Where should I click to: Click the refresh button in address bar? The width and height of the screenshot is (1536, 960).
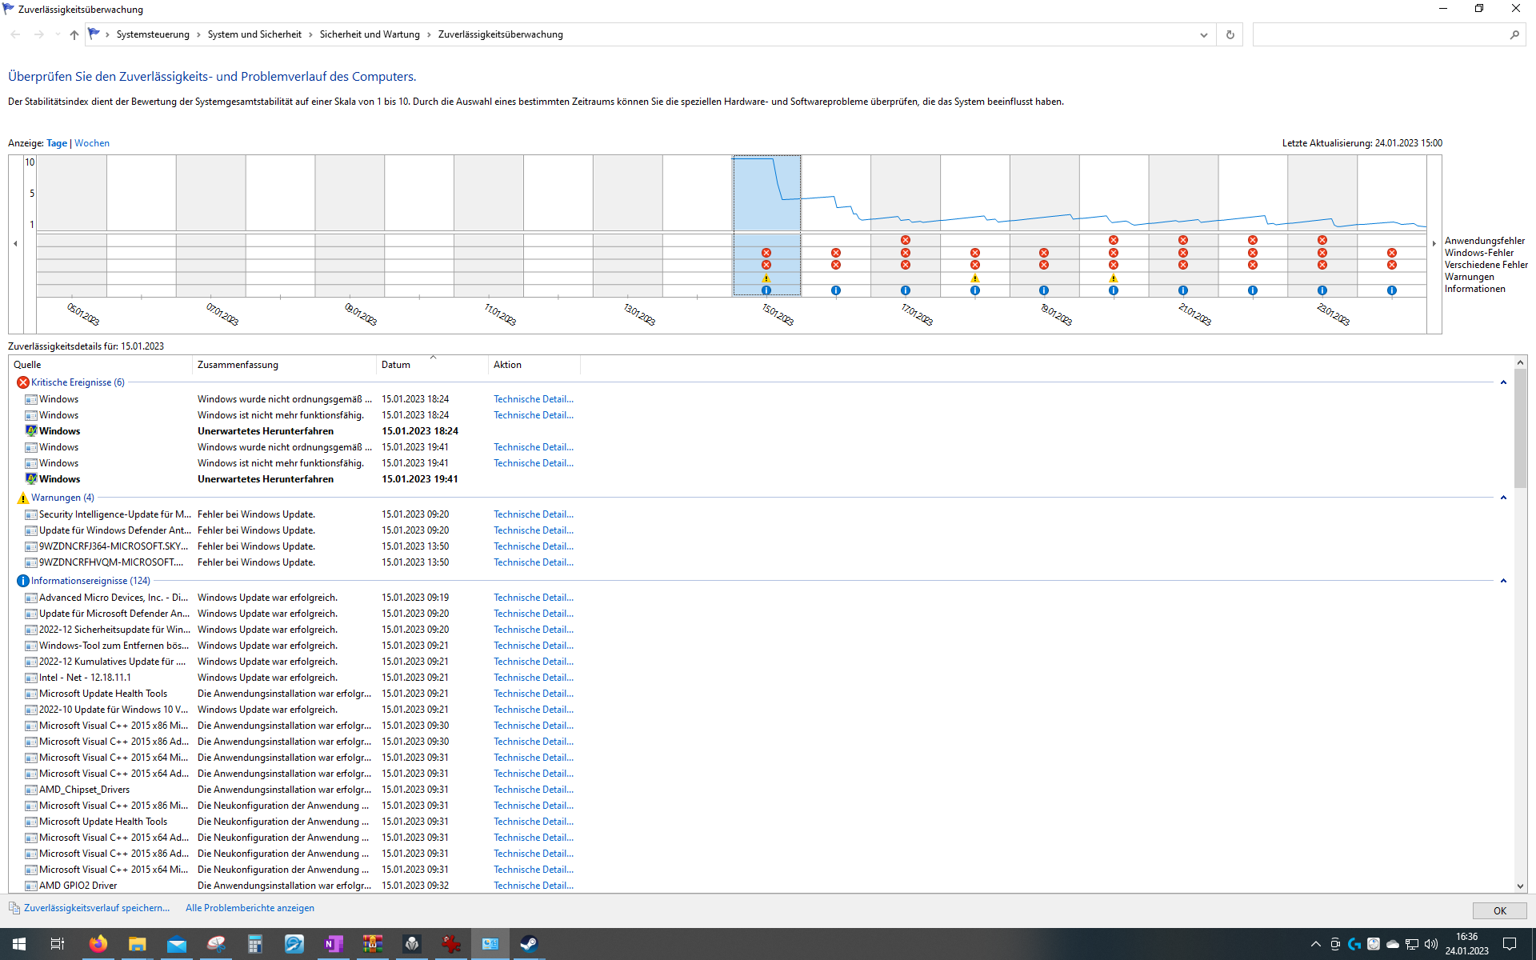(x=1230, y=34)
